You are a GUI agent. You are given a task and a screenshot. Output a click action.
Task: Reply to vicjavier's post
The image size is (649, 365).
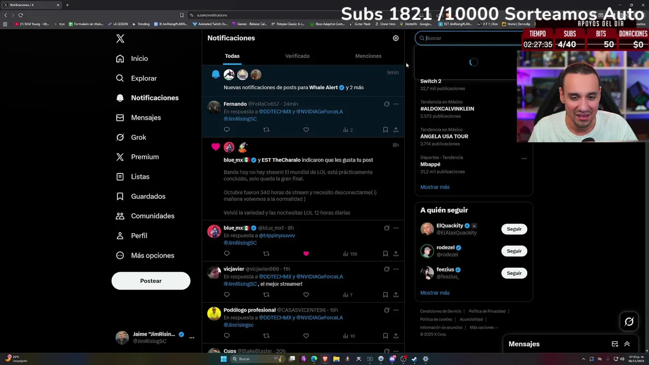[227, 295]
